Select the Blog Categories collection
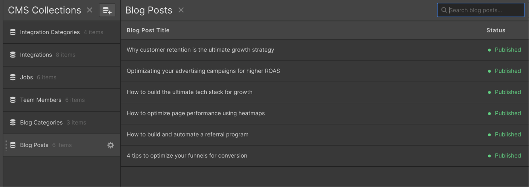Screen dimensions: 529x187 41,123
